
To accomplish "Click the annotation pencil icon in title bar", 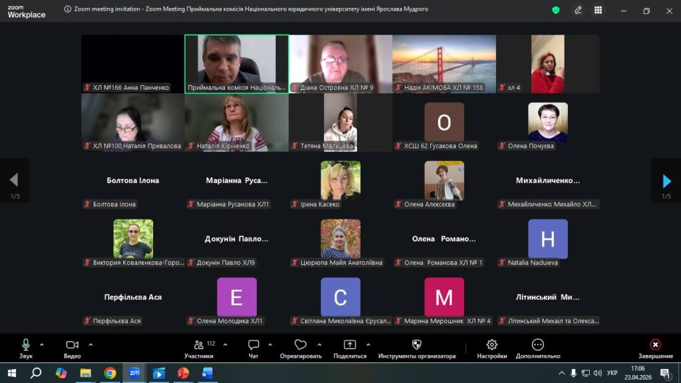I will (x=578, y=10).
